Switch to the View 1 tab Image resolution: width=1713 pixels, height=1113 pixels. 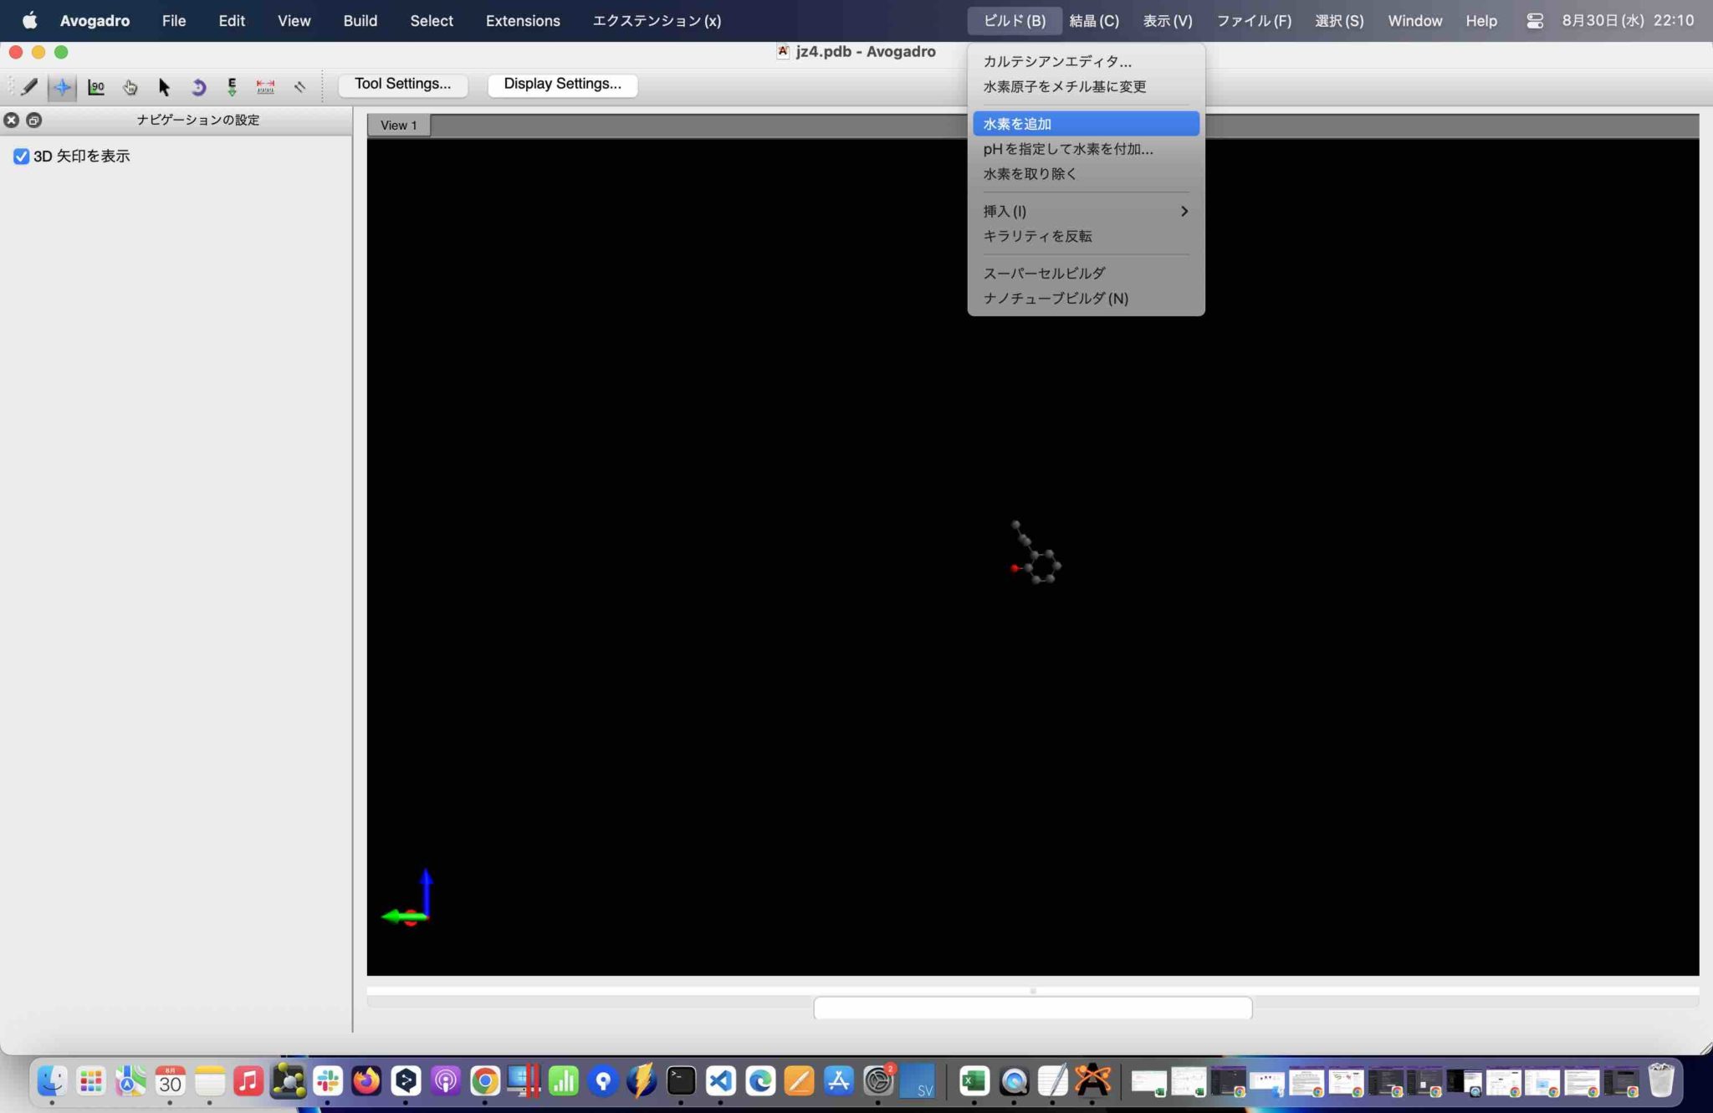pyautogui.click(x=398, y=125)
